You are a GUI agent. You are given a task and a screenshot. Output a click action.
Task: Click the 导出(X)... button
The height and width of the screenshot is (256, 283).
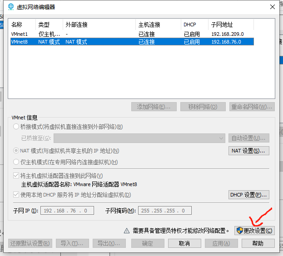109,243
